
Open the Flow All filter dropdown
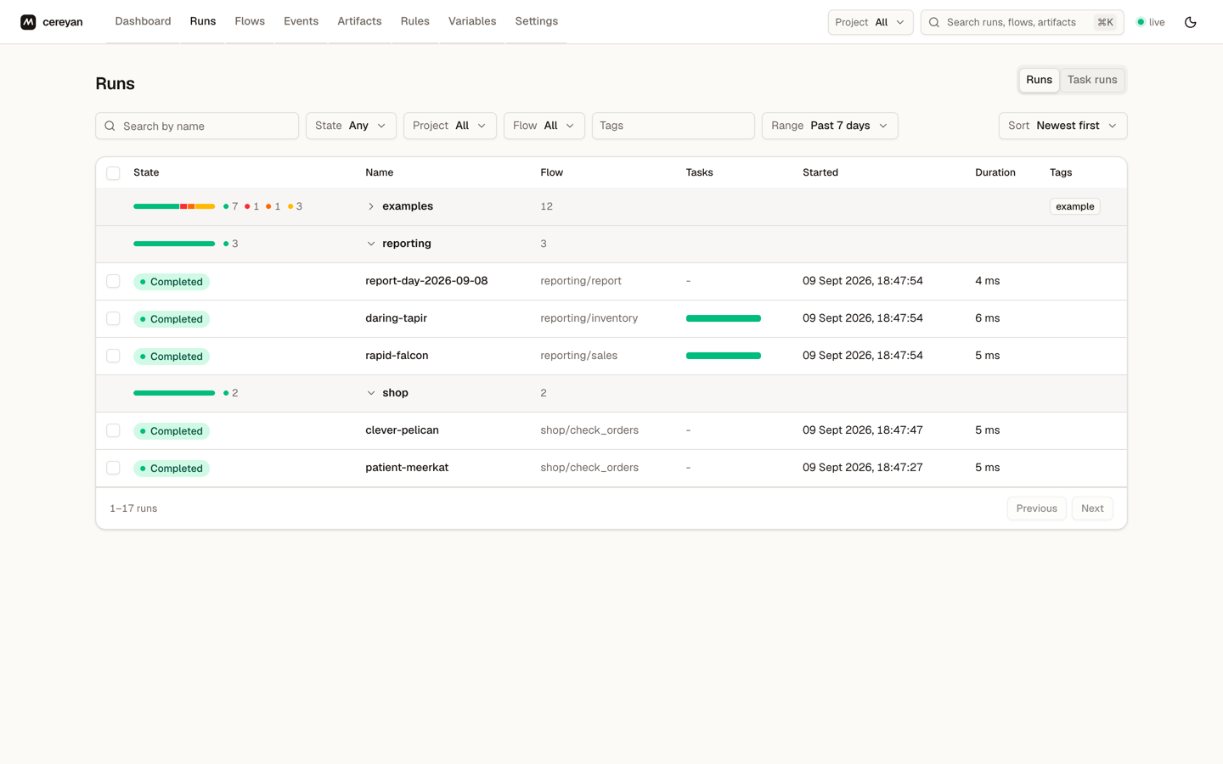point(544,126)
